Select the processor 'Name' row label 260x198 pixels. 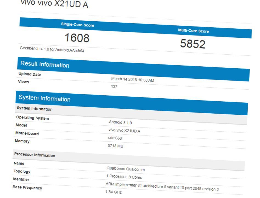[x=19, y=163]
